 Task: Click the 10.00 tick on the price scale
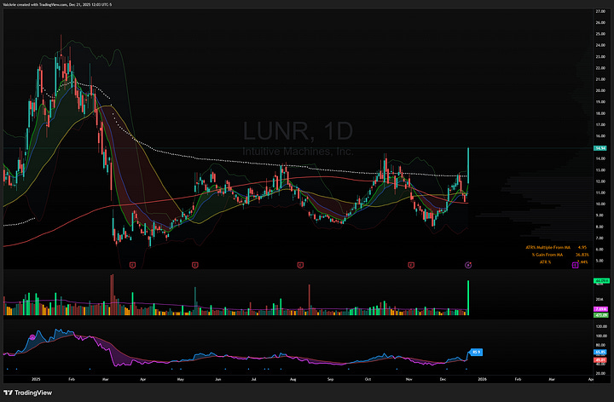[600, 204]
